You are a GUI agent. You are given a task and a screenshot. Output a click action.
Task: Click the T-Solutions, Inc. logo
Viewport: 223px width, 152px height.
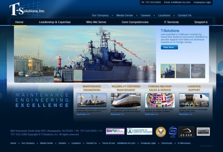coord(27,9)
